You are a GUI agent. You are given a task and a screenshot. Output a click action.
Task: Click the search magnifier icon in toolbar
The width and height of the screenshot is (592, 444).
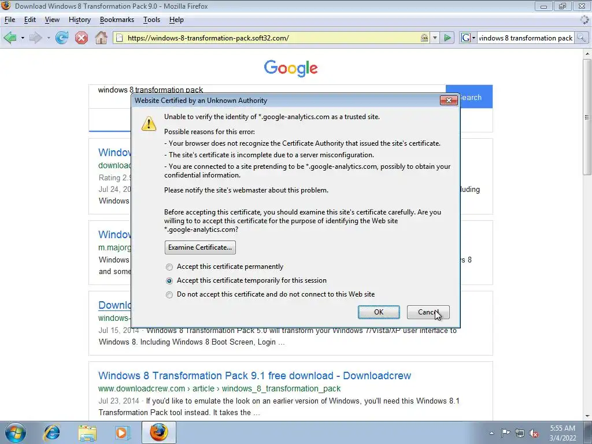point(582,38)
